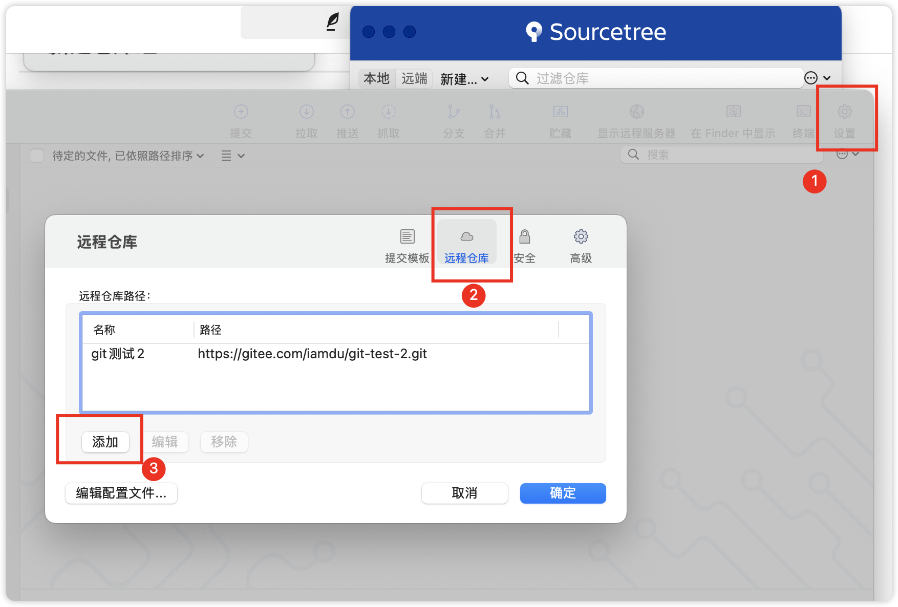Viewport: 898px width, 607px height.
Task: Click the 取消 button
Action: click(x=465, y=493)
